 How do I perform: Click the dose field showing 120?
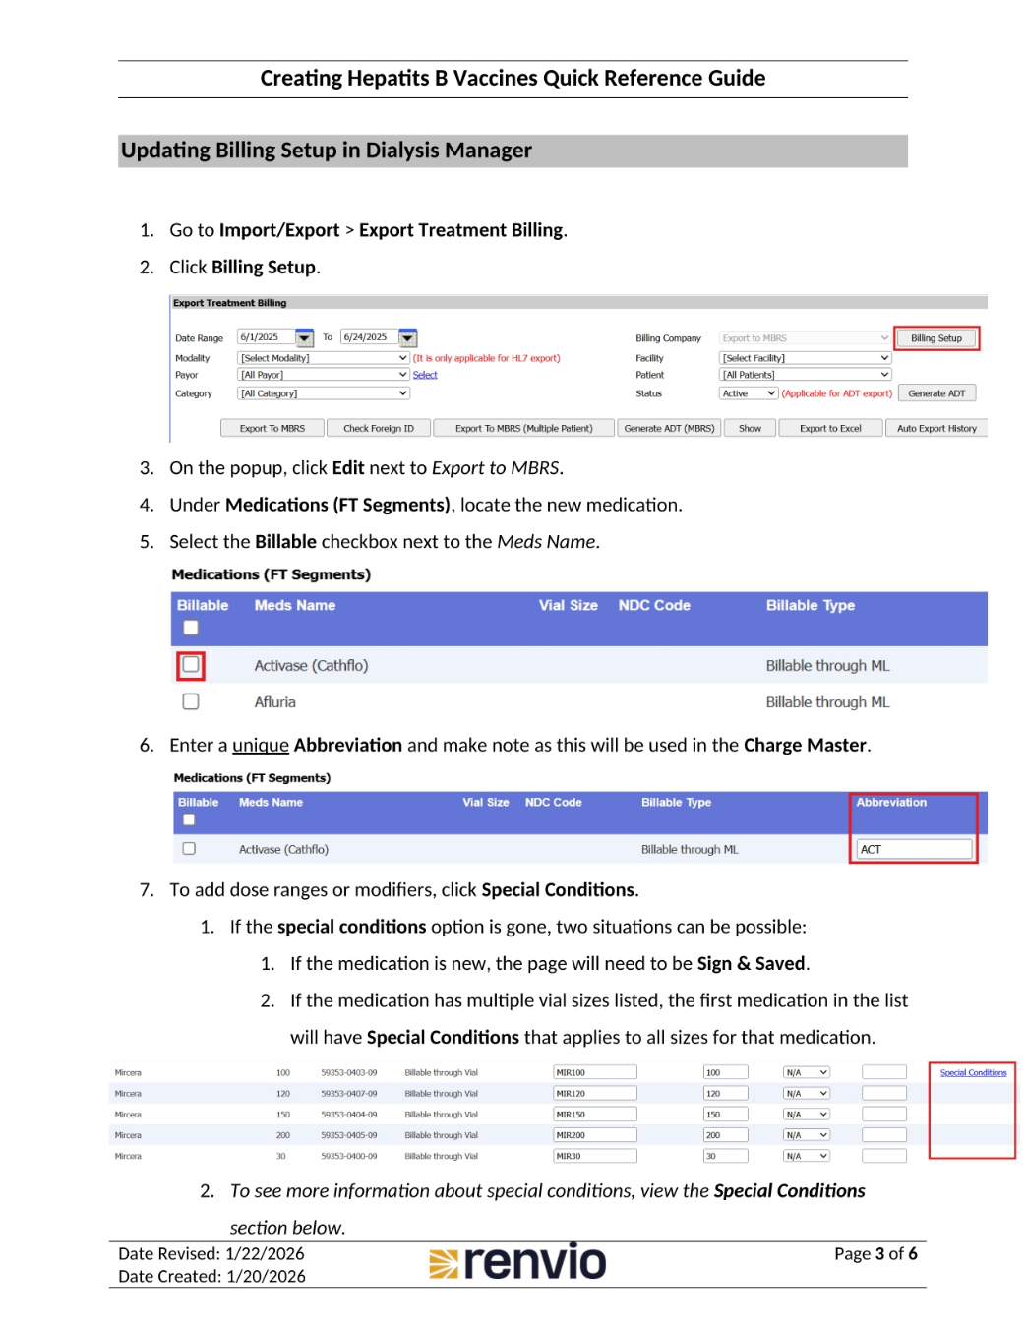[726, 1094]
